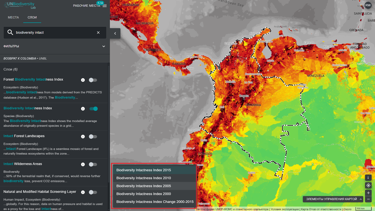The width and height of the screenshot is (375, 211).
Task: Choose Biodiversity Intactness Index 2010 option
Action: 143,178
